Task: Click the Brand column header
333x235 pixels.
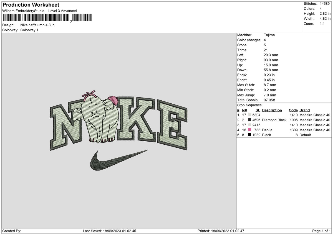Action: point(304,110)
